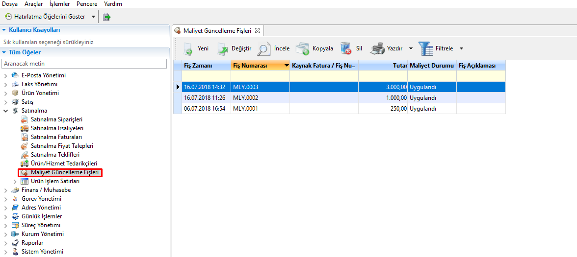Expand the Ürün İşlem Satırları node
Image resolution: width=577 pixels, height=257 pixels.
coord(15,181)
